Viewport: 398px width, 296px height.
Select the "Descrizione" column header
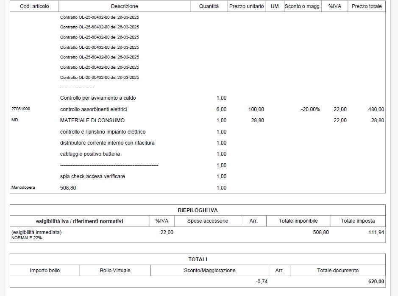pos(124,6)
